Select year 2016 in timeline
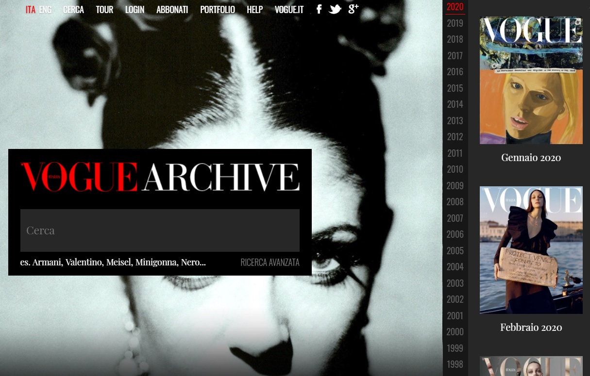 (x=455, y=72)
